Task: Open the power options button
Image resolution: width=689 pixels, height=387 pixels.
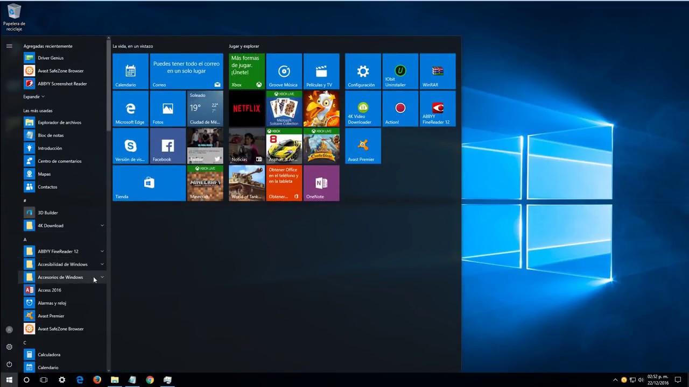Action: coord(9,364)
